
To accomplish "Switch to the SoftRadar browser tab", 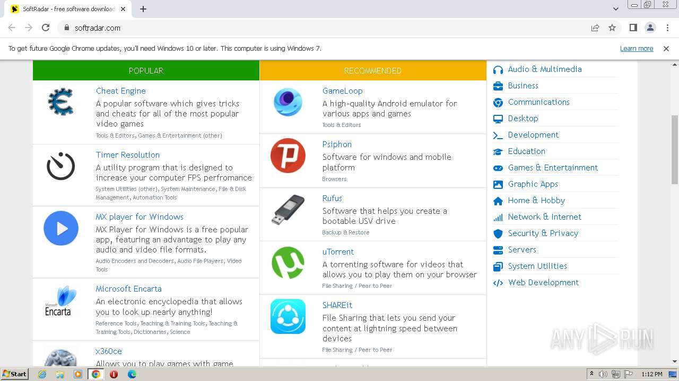I will 69,9.
